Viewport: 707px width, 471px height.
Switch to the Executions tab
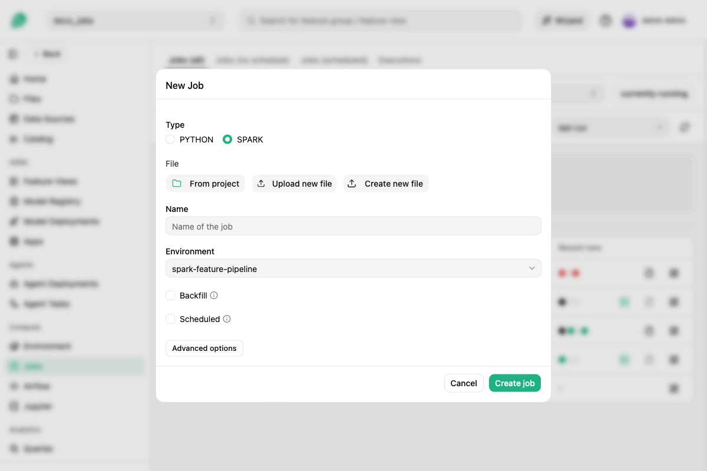(399, 60)
